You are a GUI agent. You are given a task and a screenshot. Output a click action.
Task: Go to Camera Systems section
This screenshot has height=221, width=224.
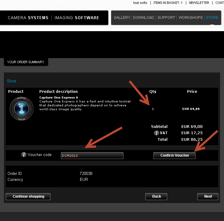click(28, 18)
